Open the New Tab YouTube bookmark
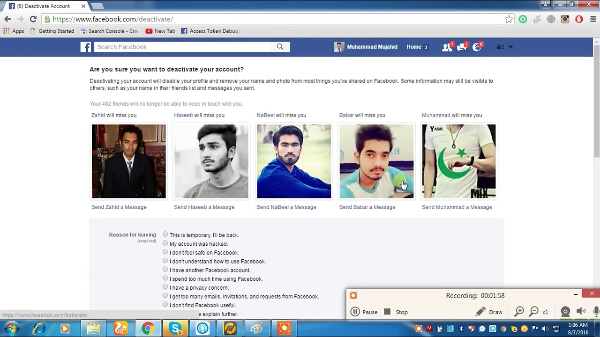600x337 pixels. [x=160, y=31]
